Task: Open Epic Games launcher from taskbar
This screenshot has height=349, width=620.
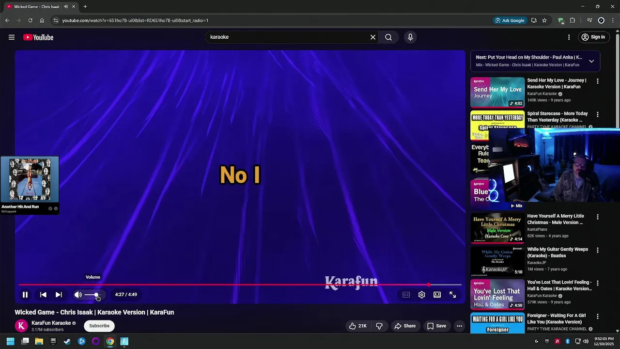Action: tap(53, 341)
